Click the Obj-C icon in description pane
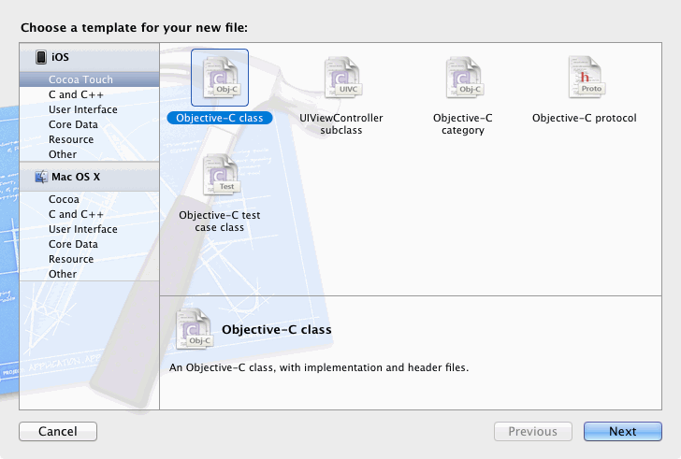The height and width of the screenshot is (459, 681). click(192, 328)
